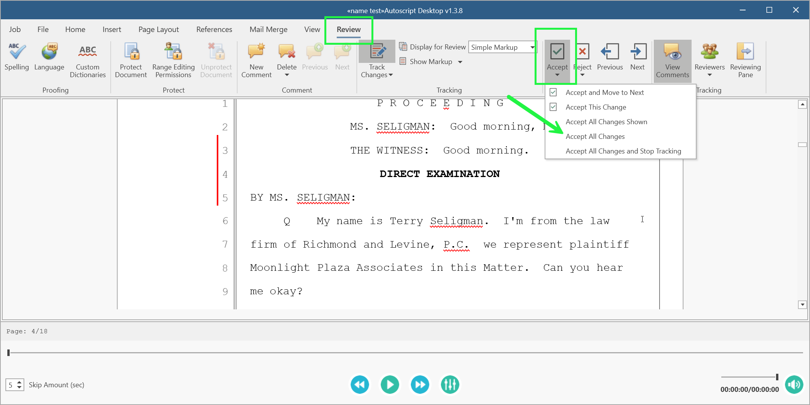Viewport: 810px width, 405px height.
Task: Click the audio timeline slider track
Action: coord(405,353)
